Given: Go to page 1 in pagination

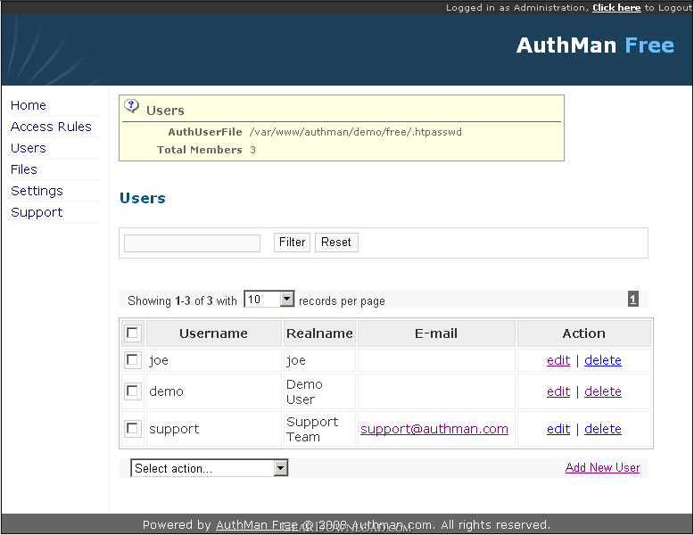Looking at the screenshot, I should point(633,300).
